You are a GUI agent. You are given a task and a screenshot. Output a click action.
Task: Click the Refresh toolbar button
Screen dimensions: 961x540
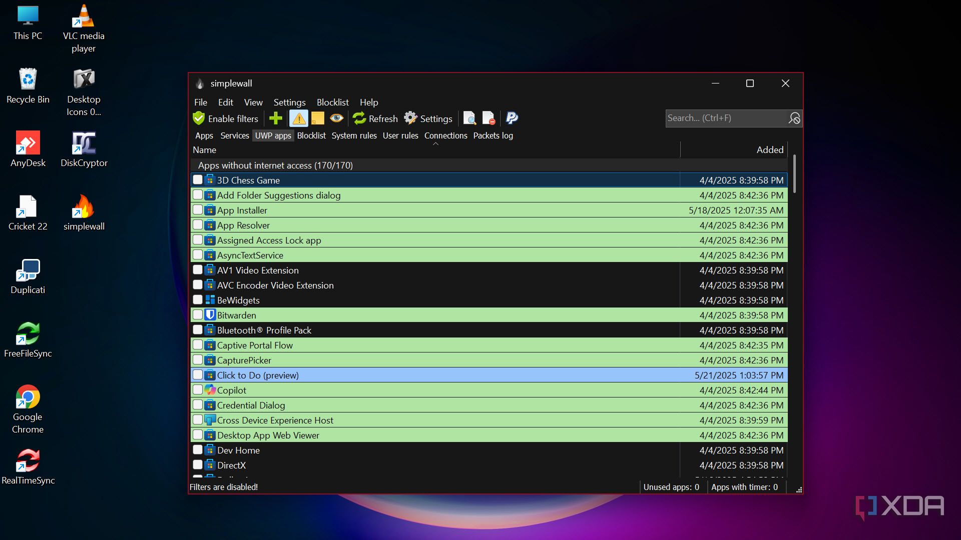(375, 118)
